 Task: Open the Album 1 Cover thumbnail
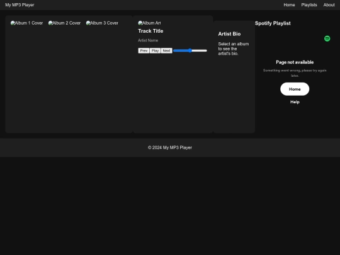(x=26, y=23)
